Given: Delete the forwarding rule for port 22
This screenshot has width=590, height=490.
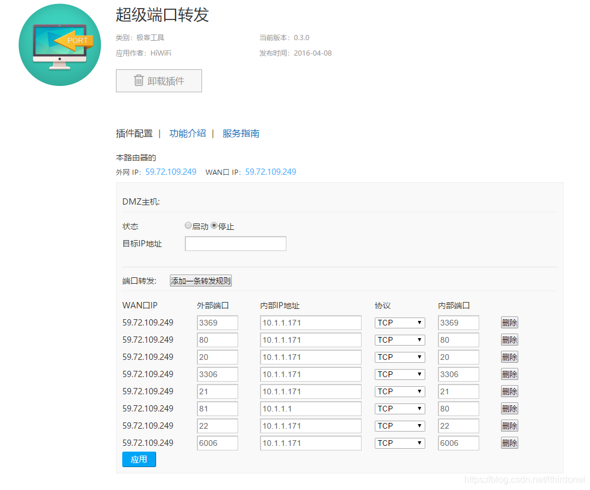Looking at the screenshot, I should 509,425.
